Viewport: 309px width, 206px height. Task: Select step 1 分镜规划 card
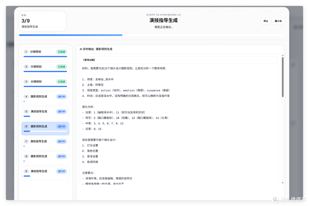coord(45,54)
